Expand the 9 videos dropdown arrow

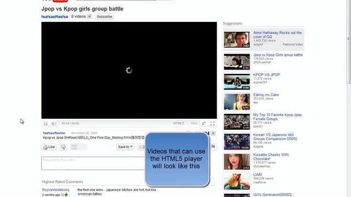coord(89,16)
